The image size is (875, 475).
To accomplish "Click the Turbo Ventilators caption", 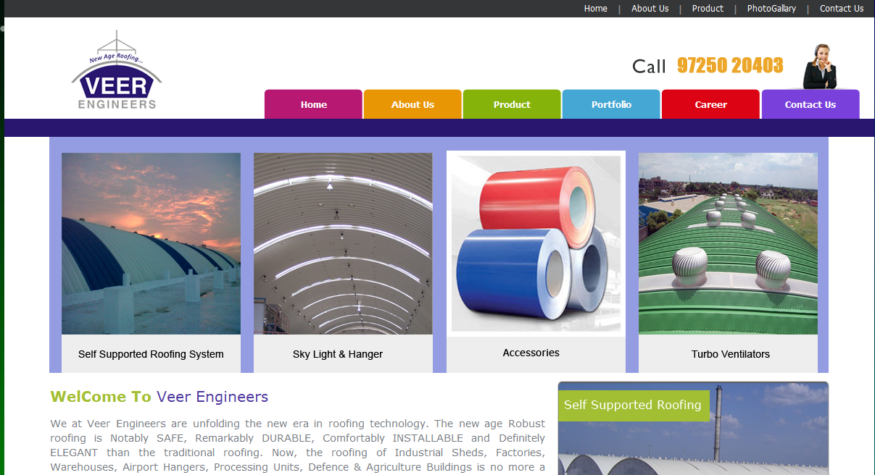I will (x=731, y=354).
